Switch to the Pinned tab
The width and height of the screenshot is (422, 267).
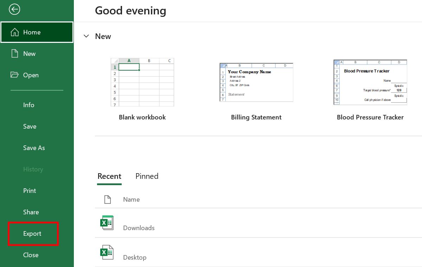click(147, 176)
